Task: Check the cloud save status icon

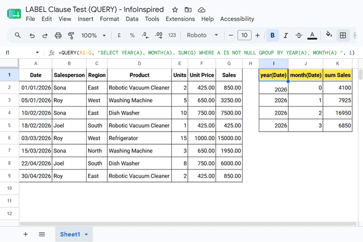Action: 201,10
